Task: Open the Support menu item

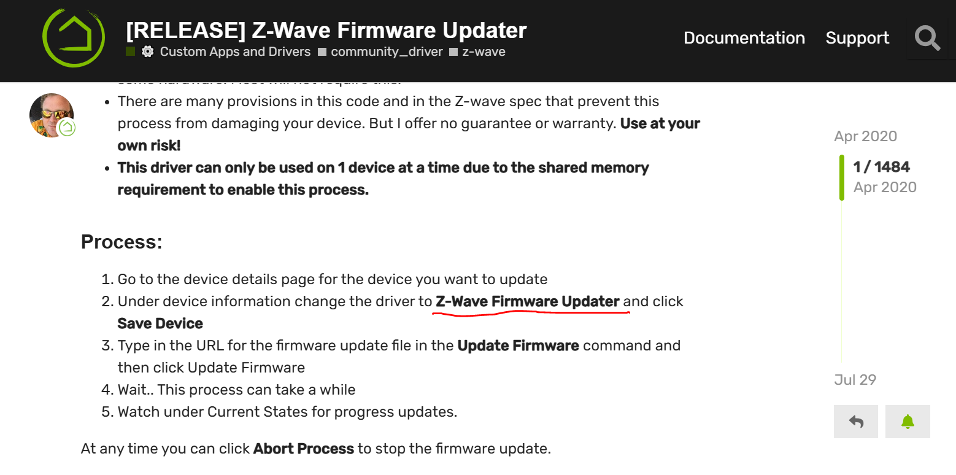Action: (x=857, y=38)
